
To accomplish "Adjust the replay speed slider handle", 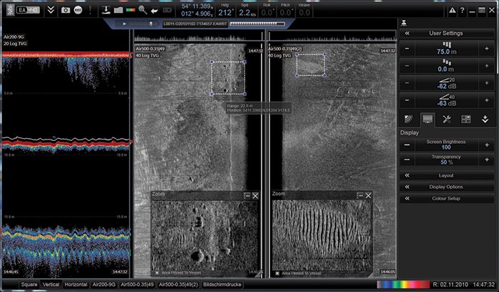I will click(151, 24).
